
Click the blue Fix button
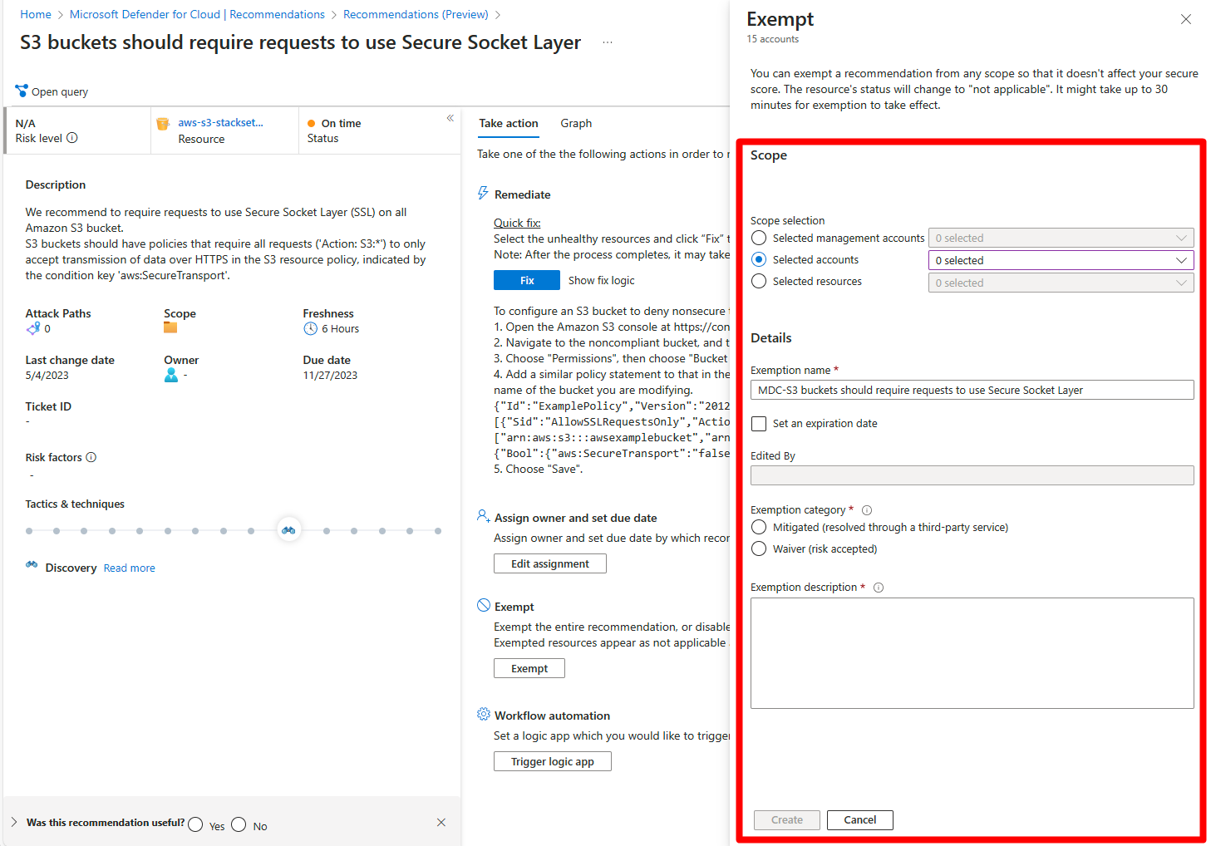coord(527,280)
